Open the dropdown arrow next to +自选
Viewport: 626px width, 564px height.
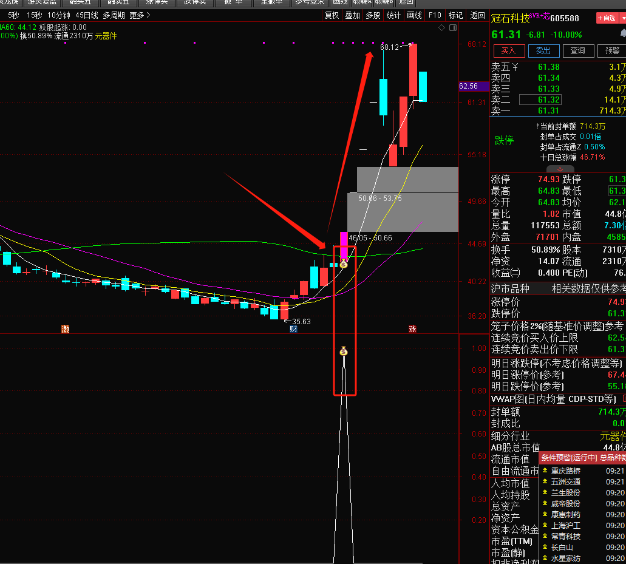(623, 18)
